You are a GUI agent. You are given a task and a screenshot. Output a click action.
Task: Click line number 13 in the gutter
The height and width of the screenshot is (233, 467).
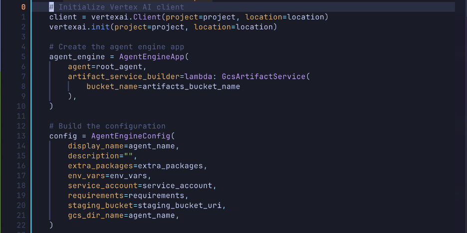(21, 136)
